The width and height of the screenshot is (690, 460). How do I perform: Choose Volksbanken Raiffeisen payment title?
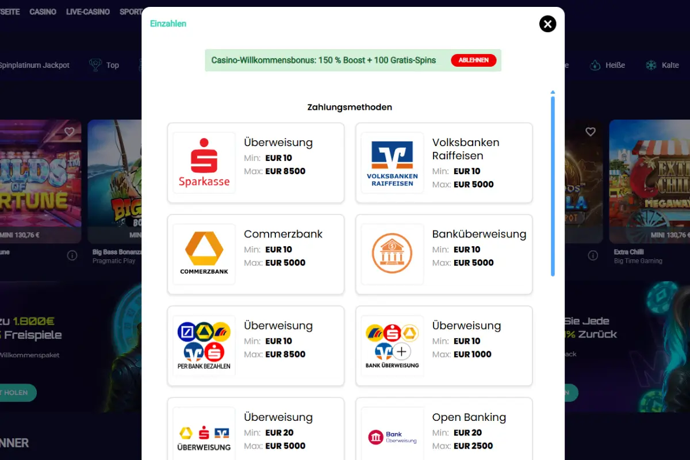pyautogui.click(x=466, y=149)
